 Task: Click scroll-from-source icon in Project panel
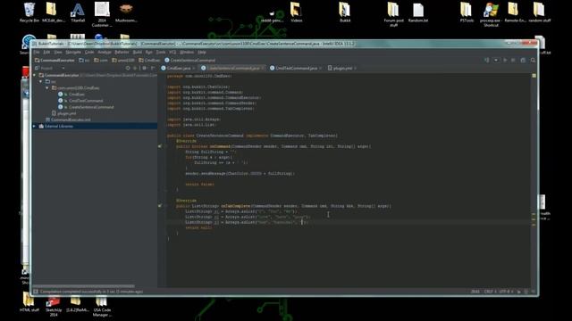(x=128, y=68)
